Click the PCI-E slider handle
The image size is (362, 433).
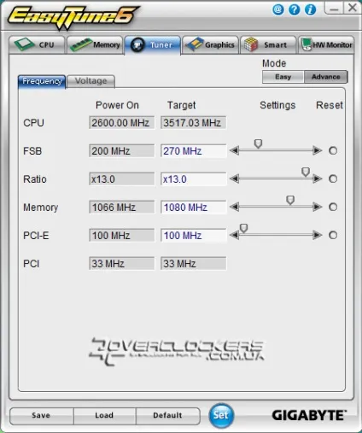(x=243, y=228)
